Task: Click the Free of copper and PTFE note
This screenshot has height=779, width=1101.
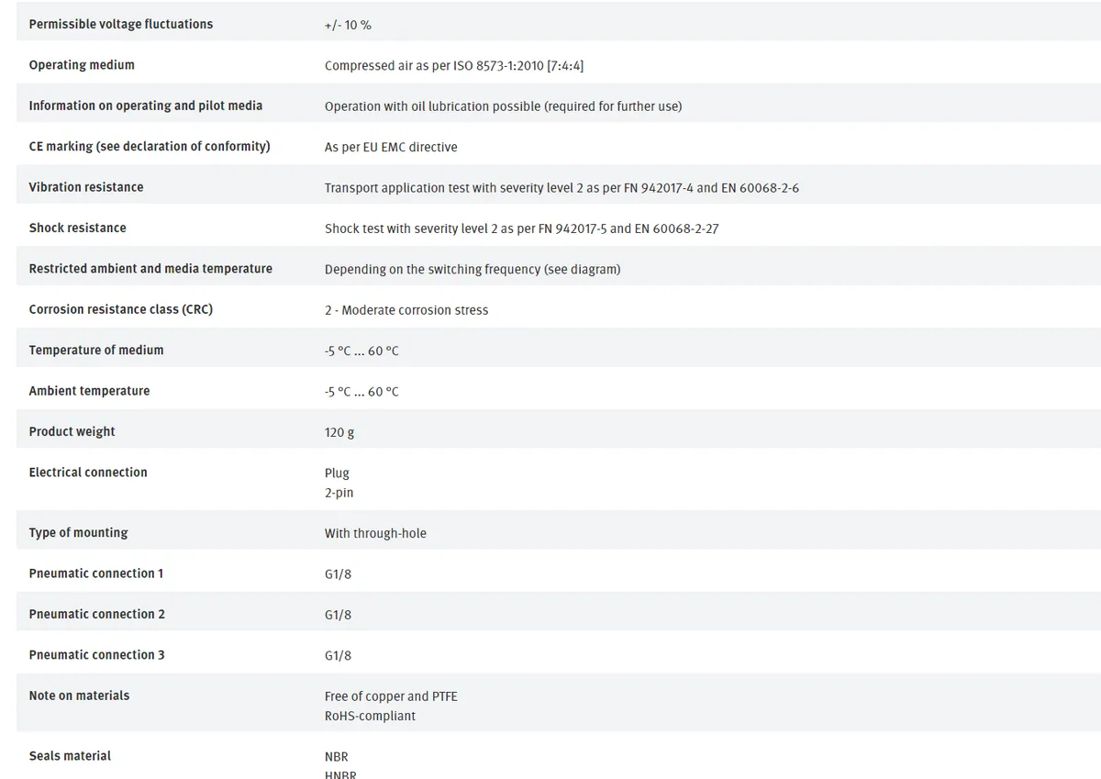Action: tap(391, 696)
